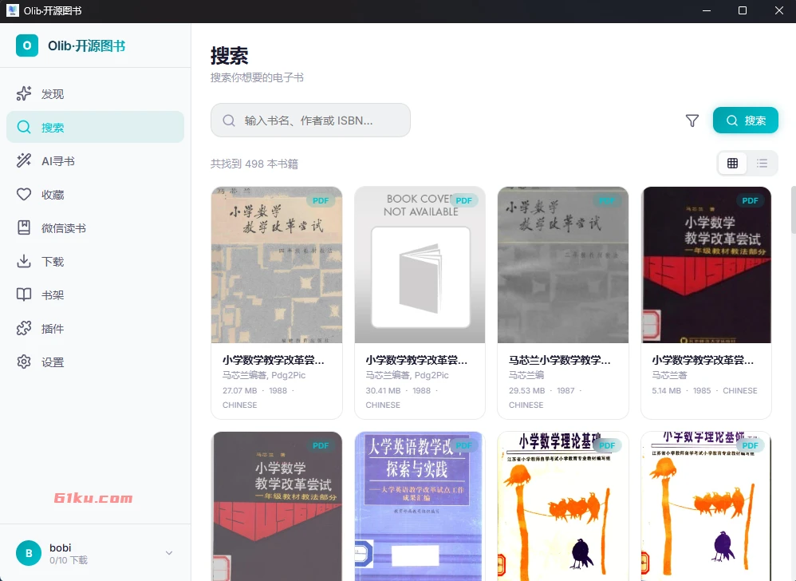Open the filter funnel icon
The height and width of the screenshot is (581, 796).
pyautogui.click(x=692, y=121)
